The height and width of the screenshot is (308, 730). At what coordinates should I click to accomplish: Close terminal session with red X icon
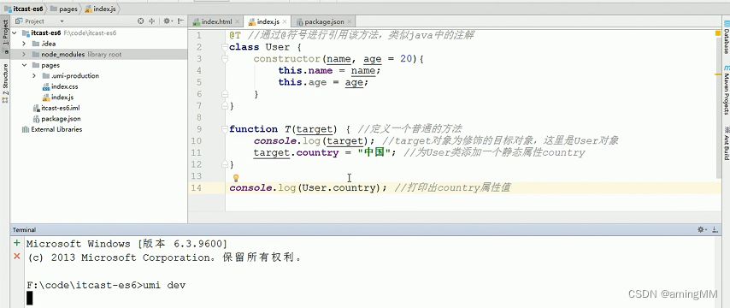(x=17, y=256)
